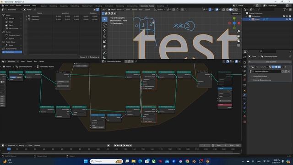Toggle Plane render camera icon in outliner

point(290,19)
